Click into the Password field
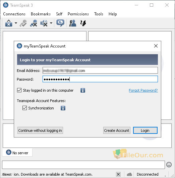The height and width of the screenshot is (178, 175). coord(100,79)
